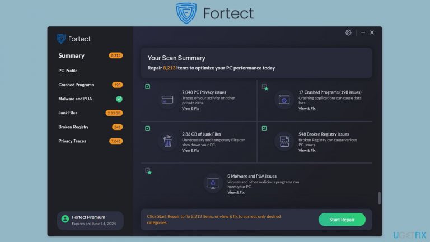Viewport: 430px width, 242px height.
Task: Click the 198 badge next to Crashed Programs
Action: click(118, 85)
